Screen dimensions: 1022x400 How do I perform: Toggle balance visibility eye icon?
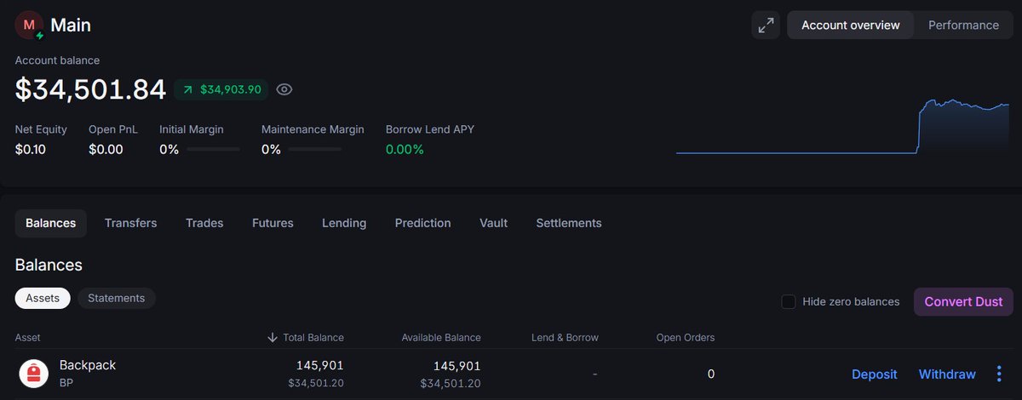[284, 89]
